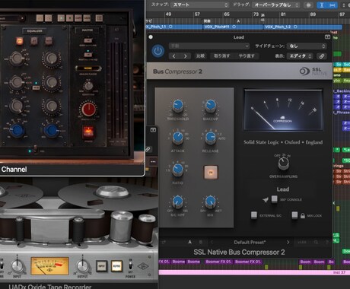Screen dimensions: 350x289
Task: Click the close dot at Lead plugin window
Action: tap(151, 37)
